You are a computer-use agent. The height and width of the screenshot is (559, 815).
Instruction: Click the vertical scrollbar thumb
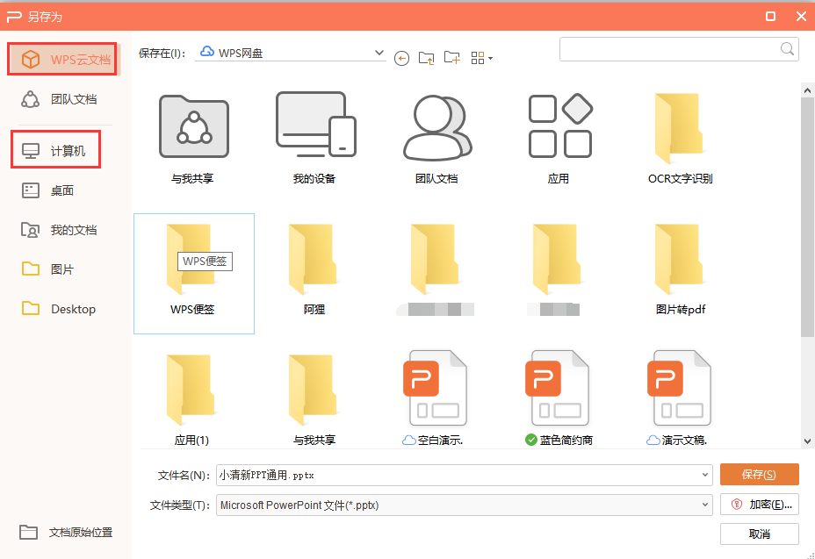807,217
